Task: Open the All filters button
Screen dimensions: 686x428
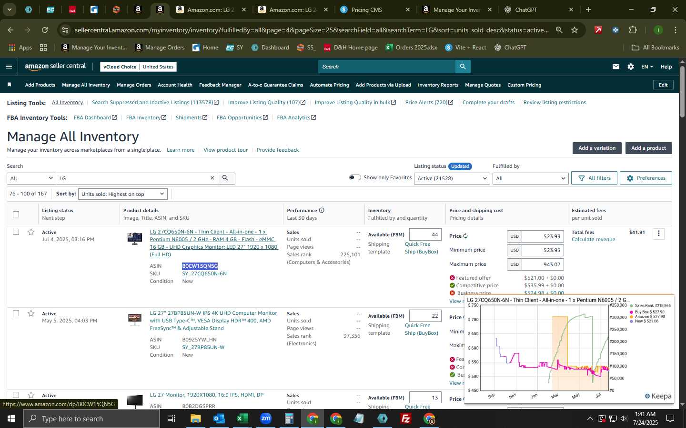Action: tap(594, 178)
